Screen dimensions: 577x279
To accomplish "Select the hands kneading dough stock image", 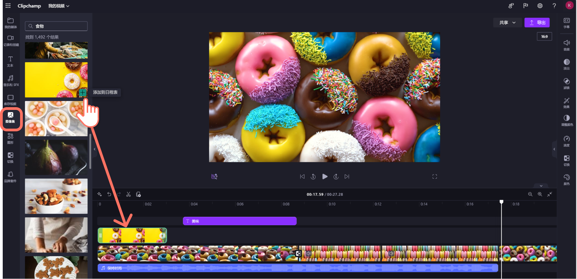I will coord(56,235).
